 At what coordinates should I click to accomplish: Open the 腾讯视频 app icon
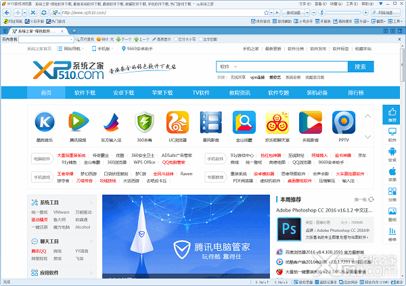[x=78, y=122]
